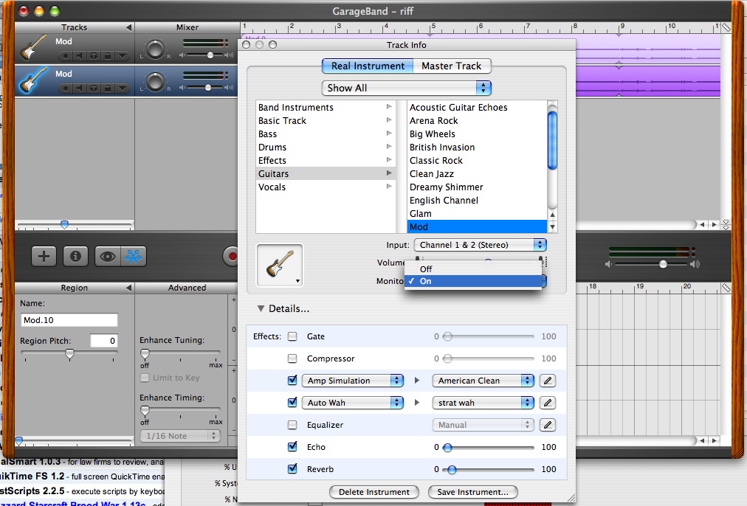This screenshot has width=747, height=506.
Task: Add a new track with the plus button
Action: [44, 257]
